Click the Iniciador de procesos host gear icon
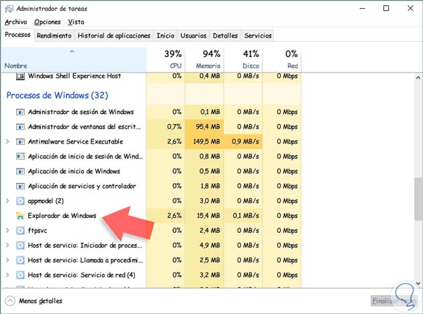Image resolution: width=423 pixels, height=314 pixels. (x=20, y=246)
